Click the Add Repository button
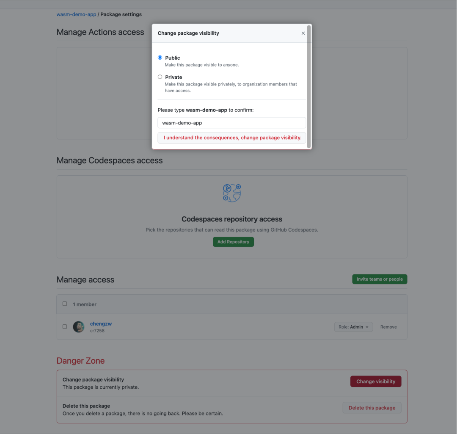The height and width of the screenshot is (434, 457). [x=233, y=242]
